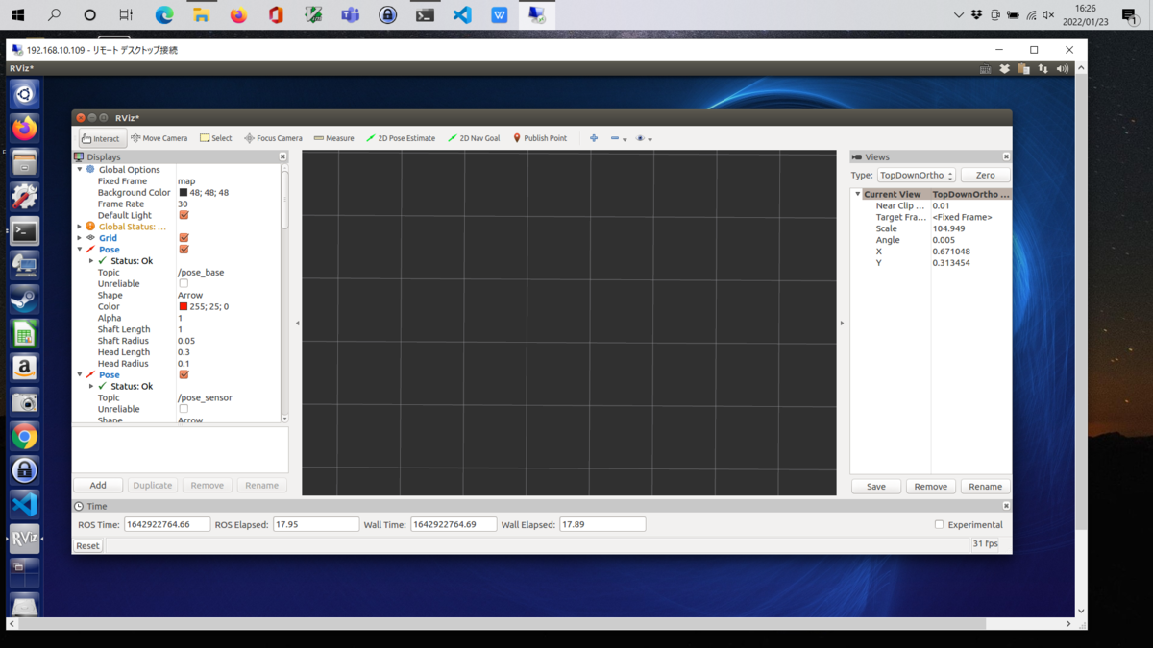
Task: Open the view Type TopDownOrtho dropdown
Action: 916,176
